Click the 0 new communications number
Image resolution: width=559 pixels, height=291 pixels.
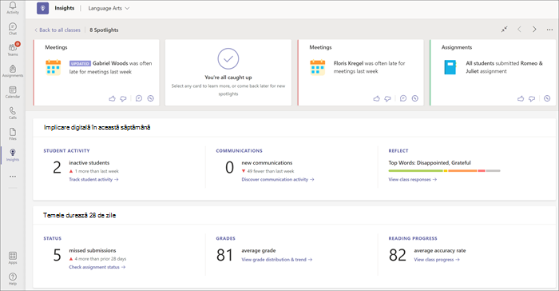(x=230, y=167)
